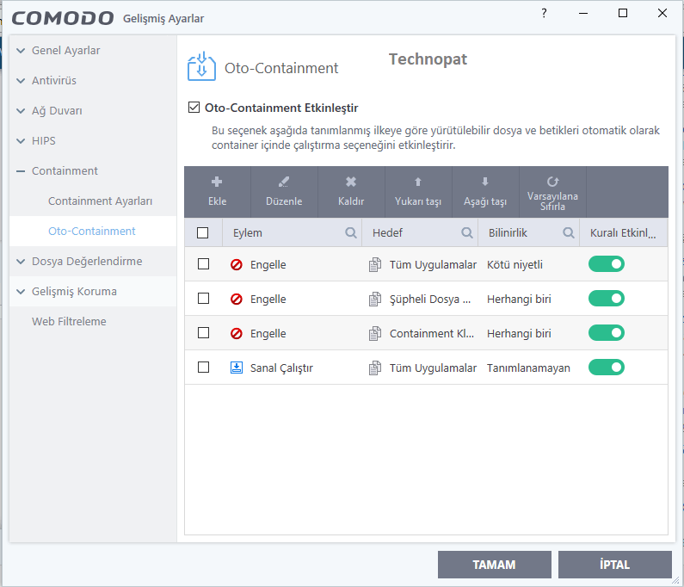Expand the Ağ Duvarı section
The width and height of the screenshot is (684, 587).
click(21, 111)
